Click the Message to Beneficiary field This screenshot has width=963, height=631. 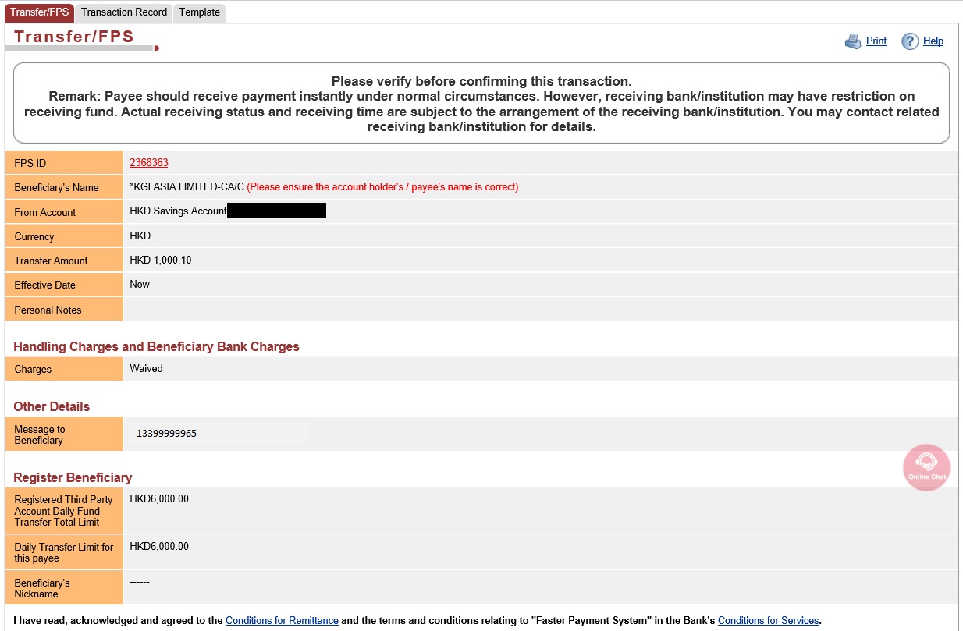click(x=217, y=434)
